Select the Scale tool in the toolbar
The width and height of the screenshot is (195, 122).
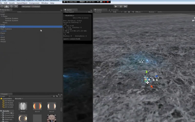[16, 6]
